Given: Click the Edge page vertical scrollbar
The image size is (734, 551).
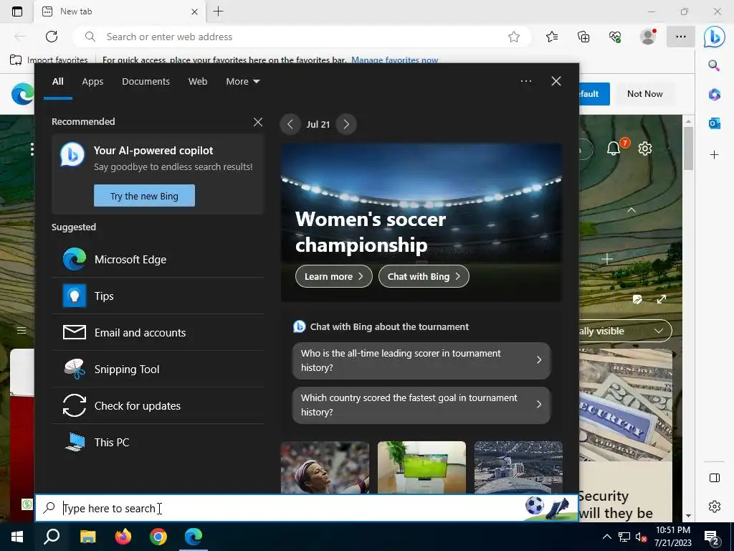Looking at the screenshot, I should [x=688, y=148].
